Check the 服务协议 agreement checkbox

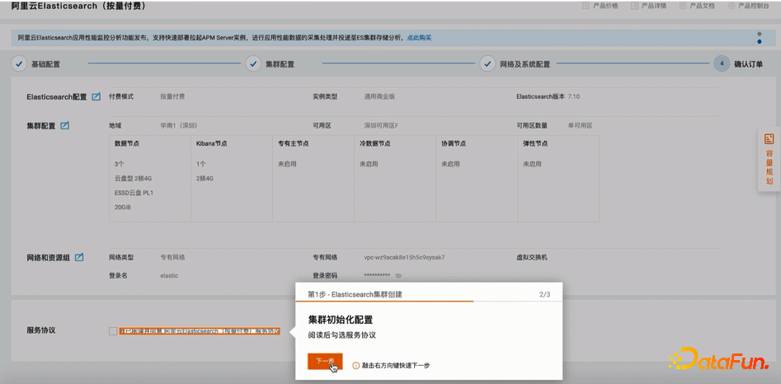pyautogui.click(x=113, y=331)
